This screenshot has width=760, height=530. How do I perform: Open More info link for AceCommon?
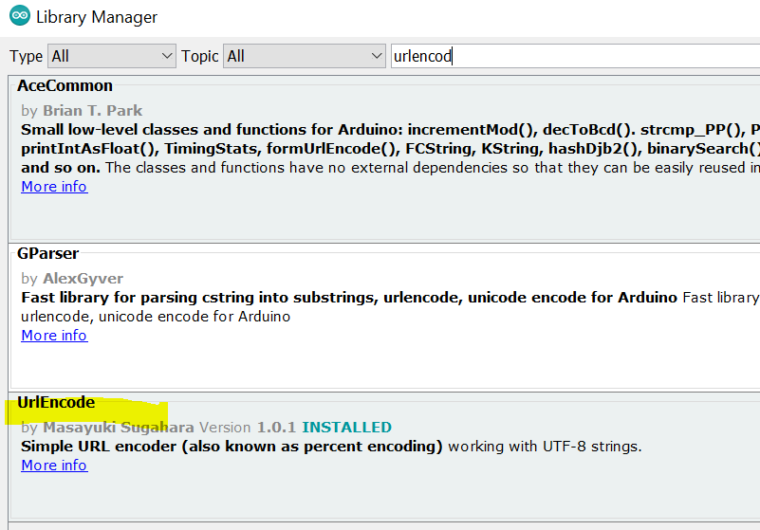click(54, 187)
